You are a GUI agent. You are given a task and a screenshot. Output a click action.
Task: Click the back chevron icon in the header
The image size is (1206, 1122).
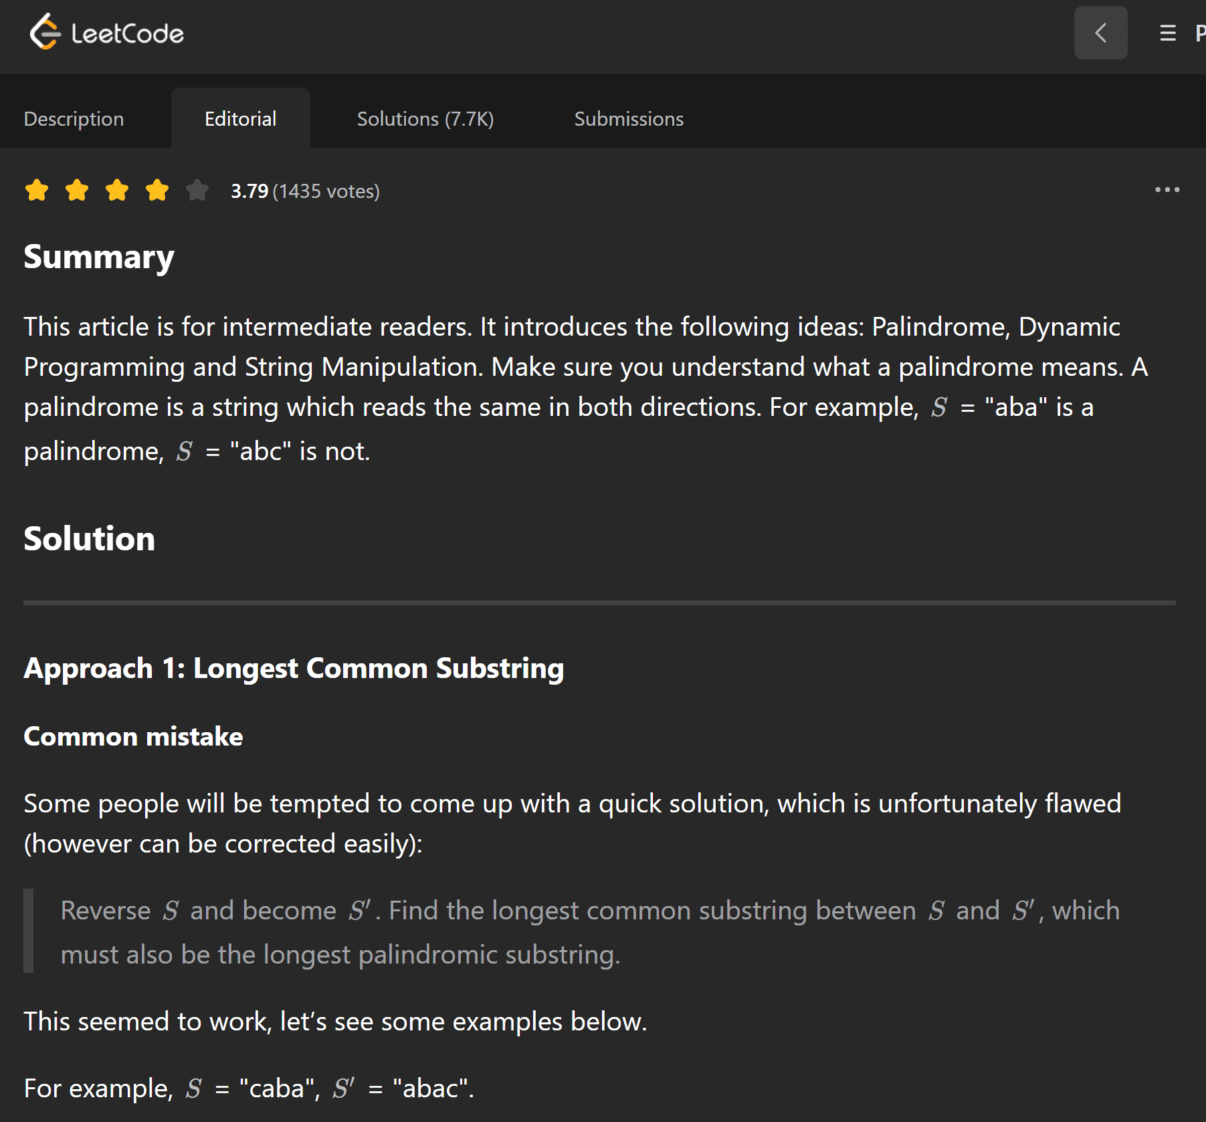[1100, 32]
